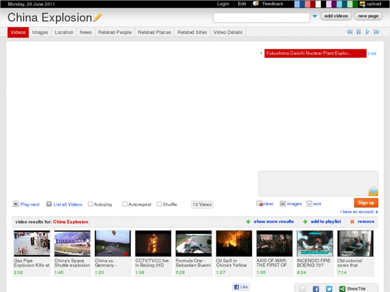The image size is (390, 292).
Task: Open the News tab
Action: pyautogui.click(x=85, y=32)
